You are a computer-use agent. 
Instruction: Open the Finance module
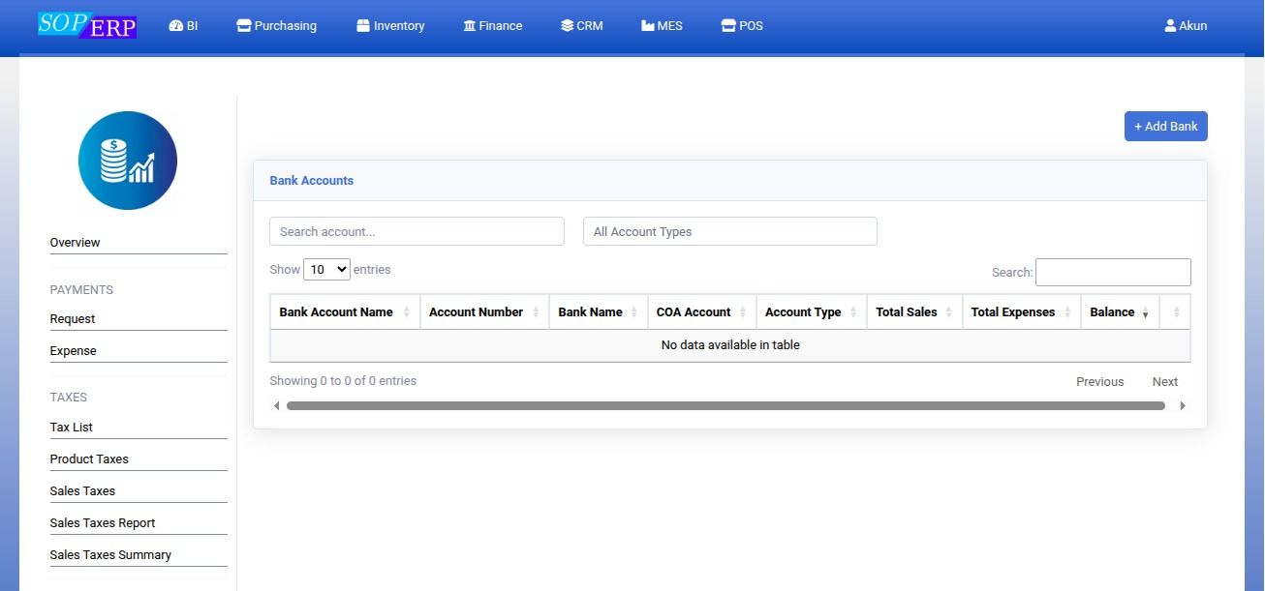pyautogui.click(x=492, y=26)
